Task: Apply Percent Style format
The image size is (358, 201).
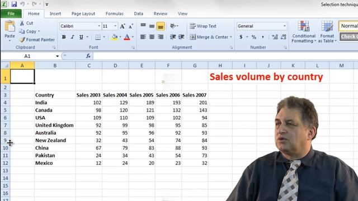Action: (x=253, y=37)
